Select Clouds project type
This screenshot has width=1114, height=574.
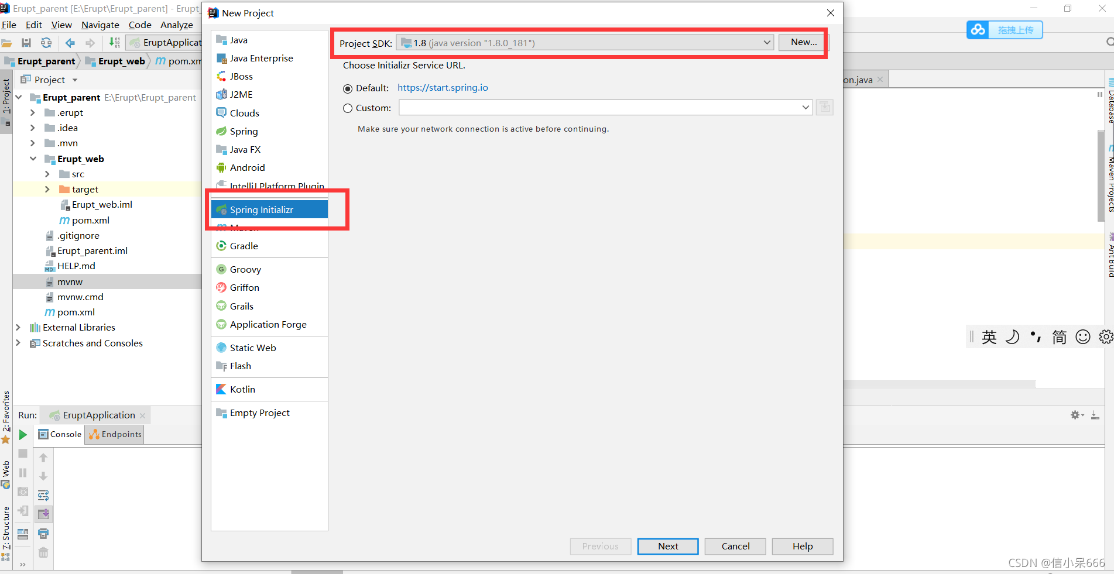269,113
